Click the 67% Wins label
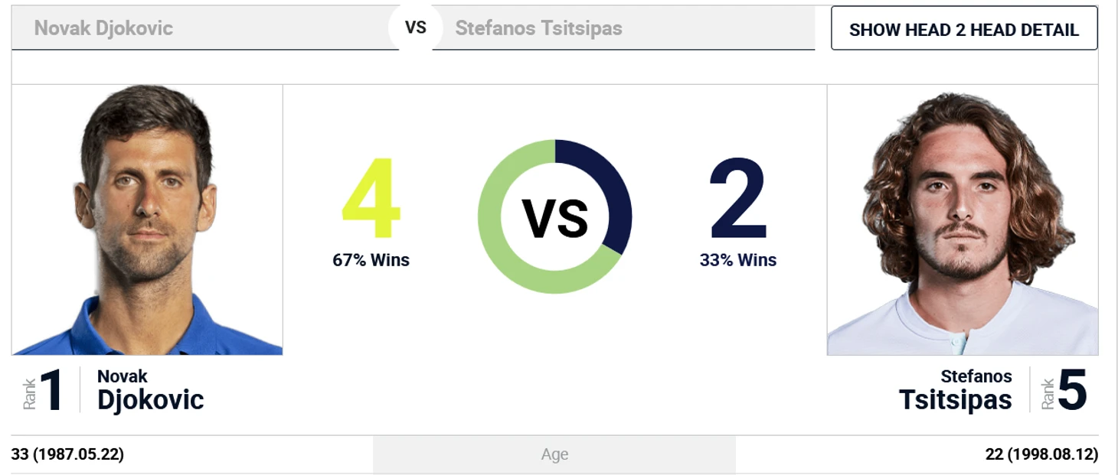This screenshot has width=1118, height=475. click(371, 260)
